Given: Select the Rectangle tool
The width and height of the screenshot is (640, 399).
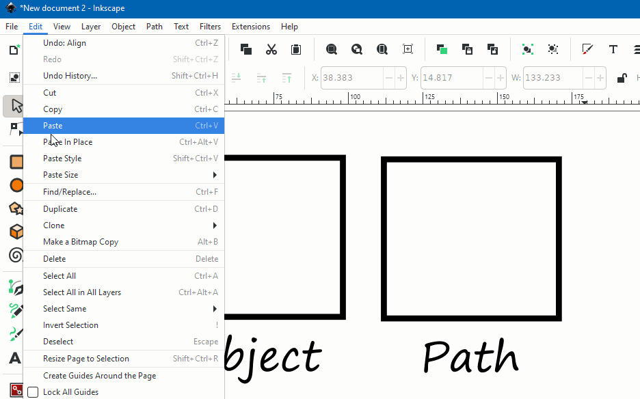Looking at the screenshot, I should [x=15, y=162].
